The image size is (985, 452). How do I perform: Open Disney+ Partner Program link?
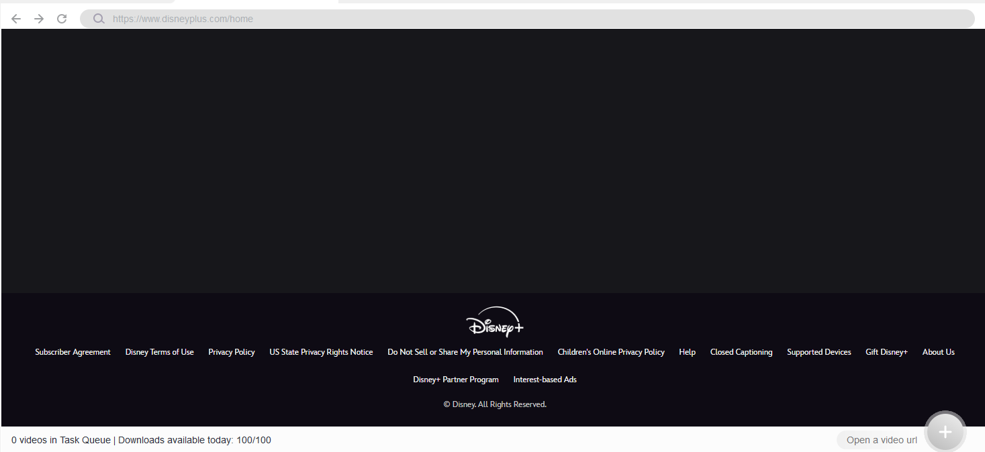pos(456,380)
